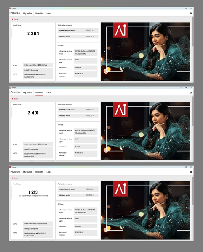Click Back link in the float32 result window

point(16,178)
